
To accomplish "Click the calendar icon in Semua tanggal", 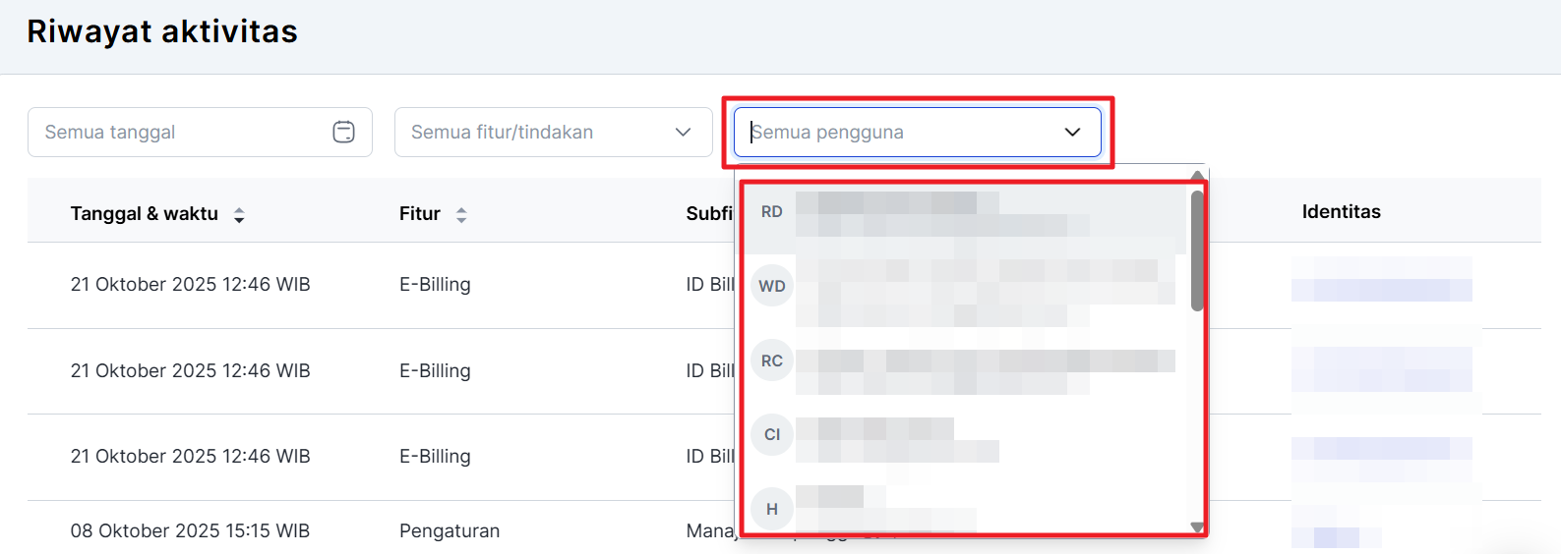I will click(x=343, y=132).
